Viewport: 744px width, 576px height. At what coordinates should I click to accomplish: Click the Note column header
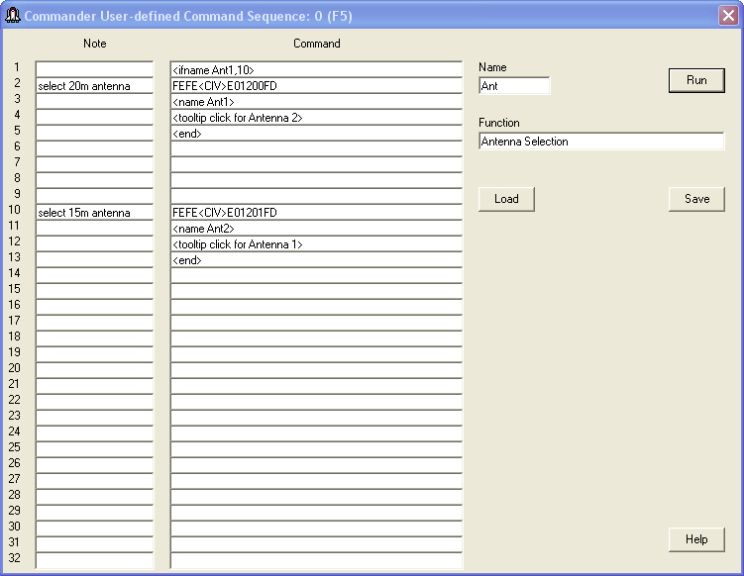[94, 44]
